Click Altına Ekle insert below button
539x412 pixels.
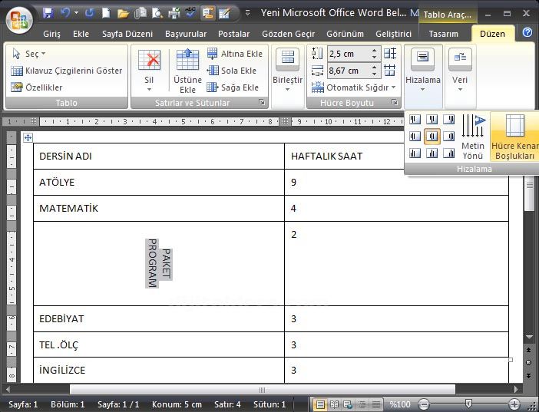(x=235, y=54)
